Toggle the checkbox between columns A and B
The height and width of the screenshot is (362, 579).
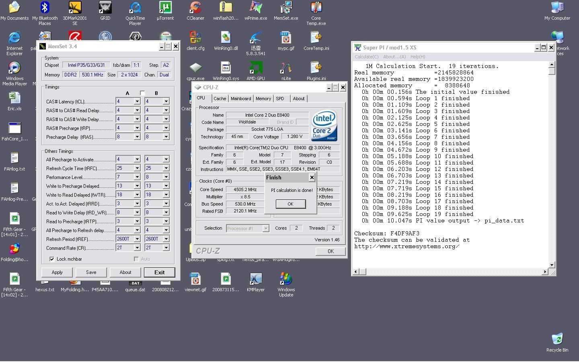(142, 93)
